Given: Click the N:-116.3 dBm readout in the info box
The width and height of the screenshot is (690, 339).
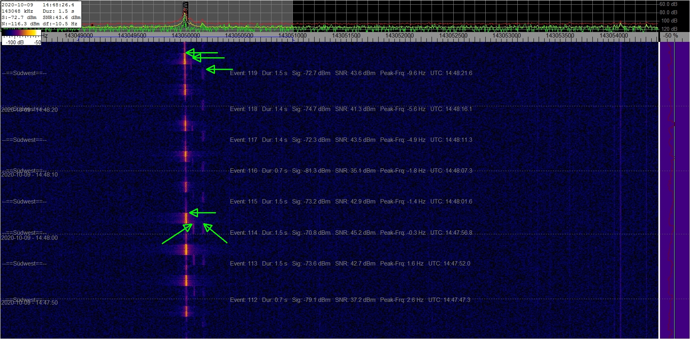Looking at the screenshot, I should 21,24.
